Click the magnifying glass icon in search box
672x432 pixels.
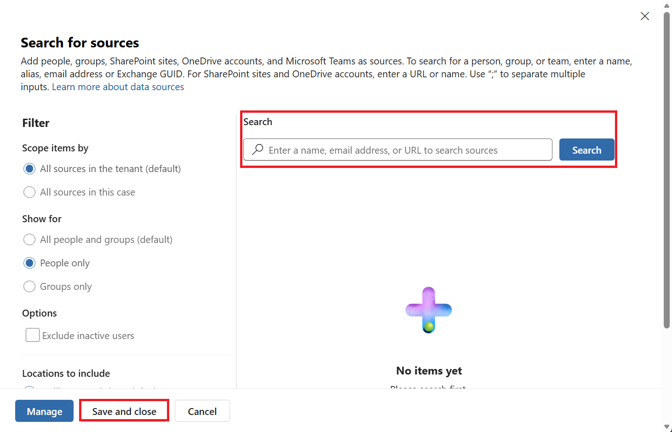(258, 150)
